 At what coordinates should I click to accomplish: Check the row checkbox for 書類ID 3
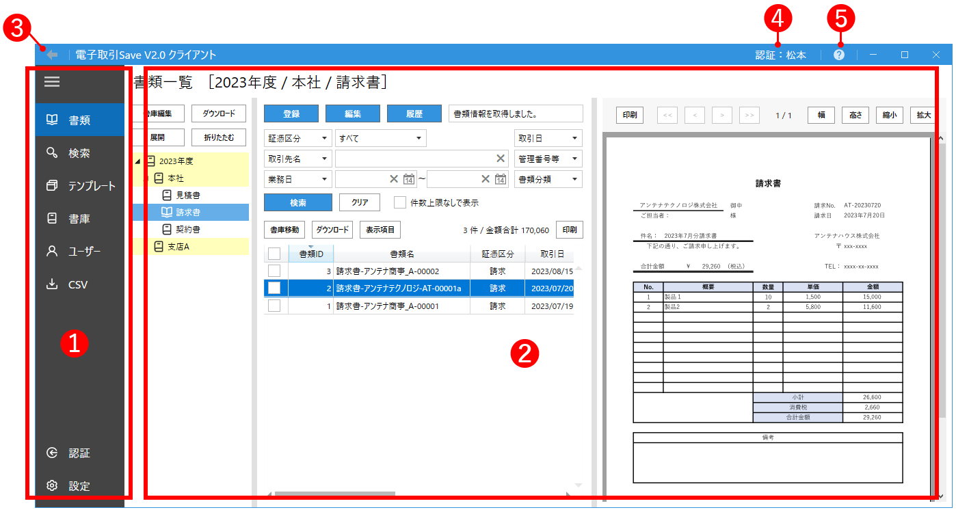click(x=274, y=271)
